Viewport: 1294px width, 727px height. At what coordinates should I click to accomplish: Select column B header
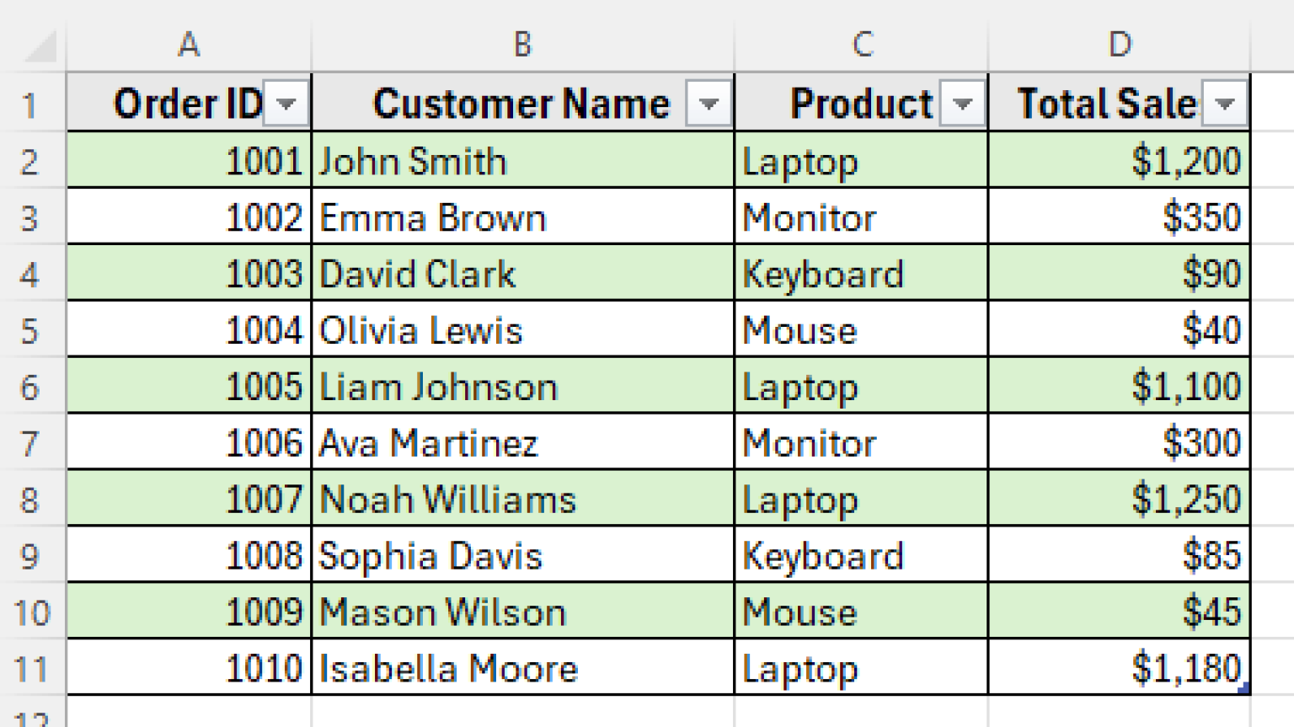522,44
